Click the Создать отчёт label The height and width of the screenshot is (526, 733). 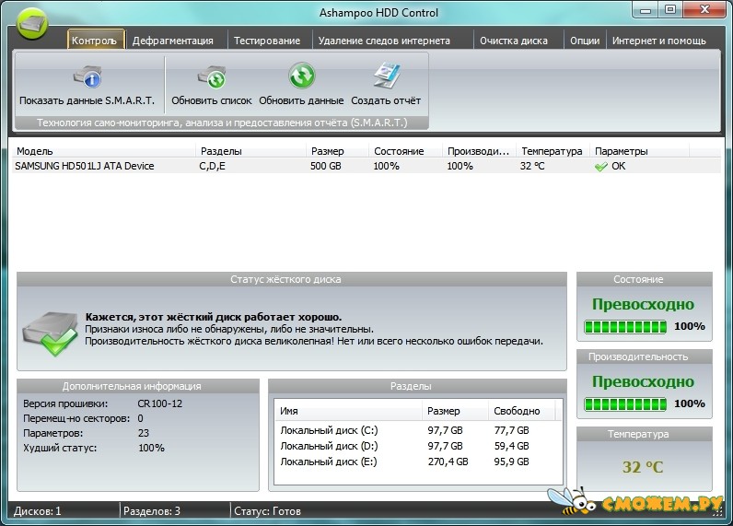(386, 100)
